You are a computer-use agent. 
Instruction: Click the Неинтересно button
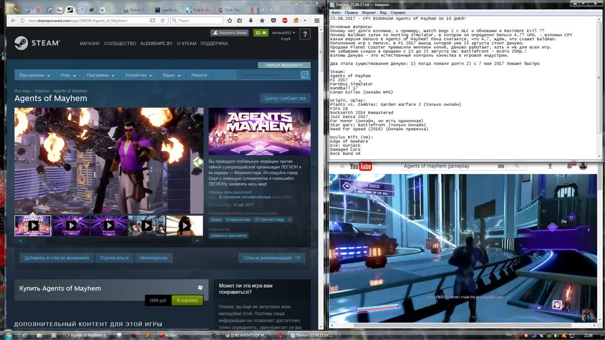click(153, 258)
